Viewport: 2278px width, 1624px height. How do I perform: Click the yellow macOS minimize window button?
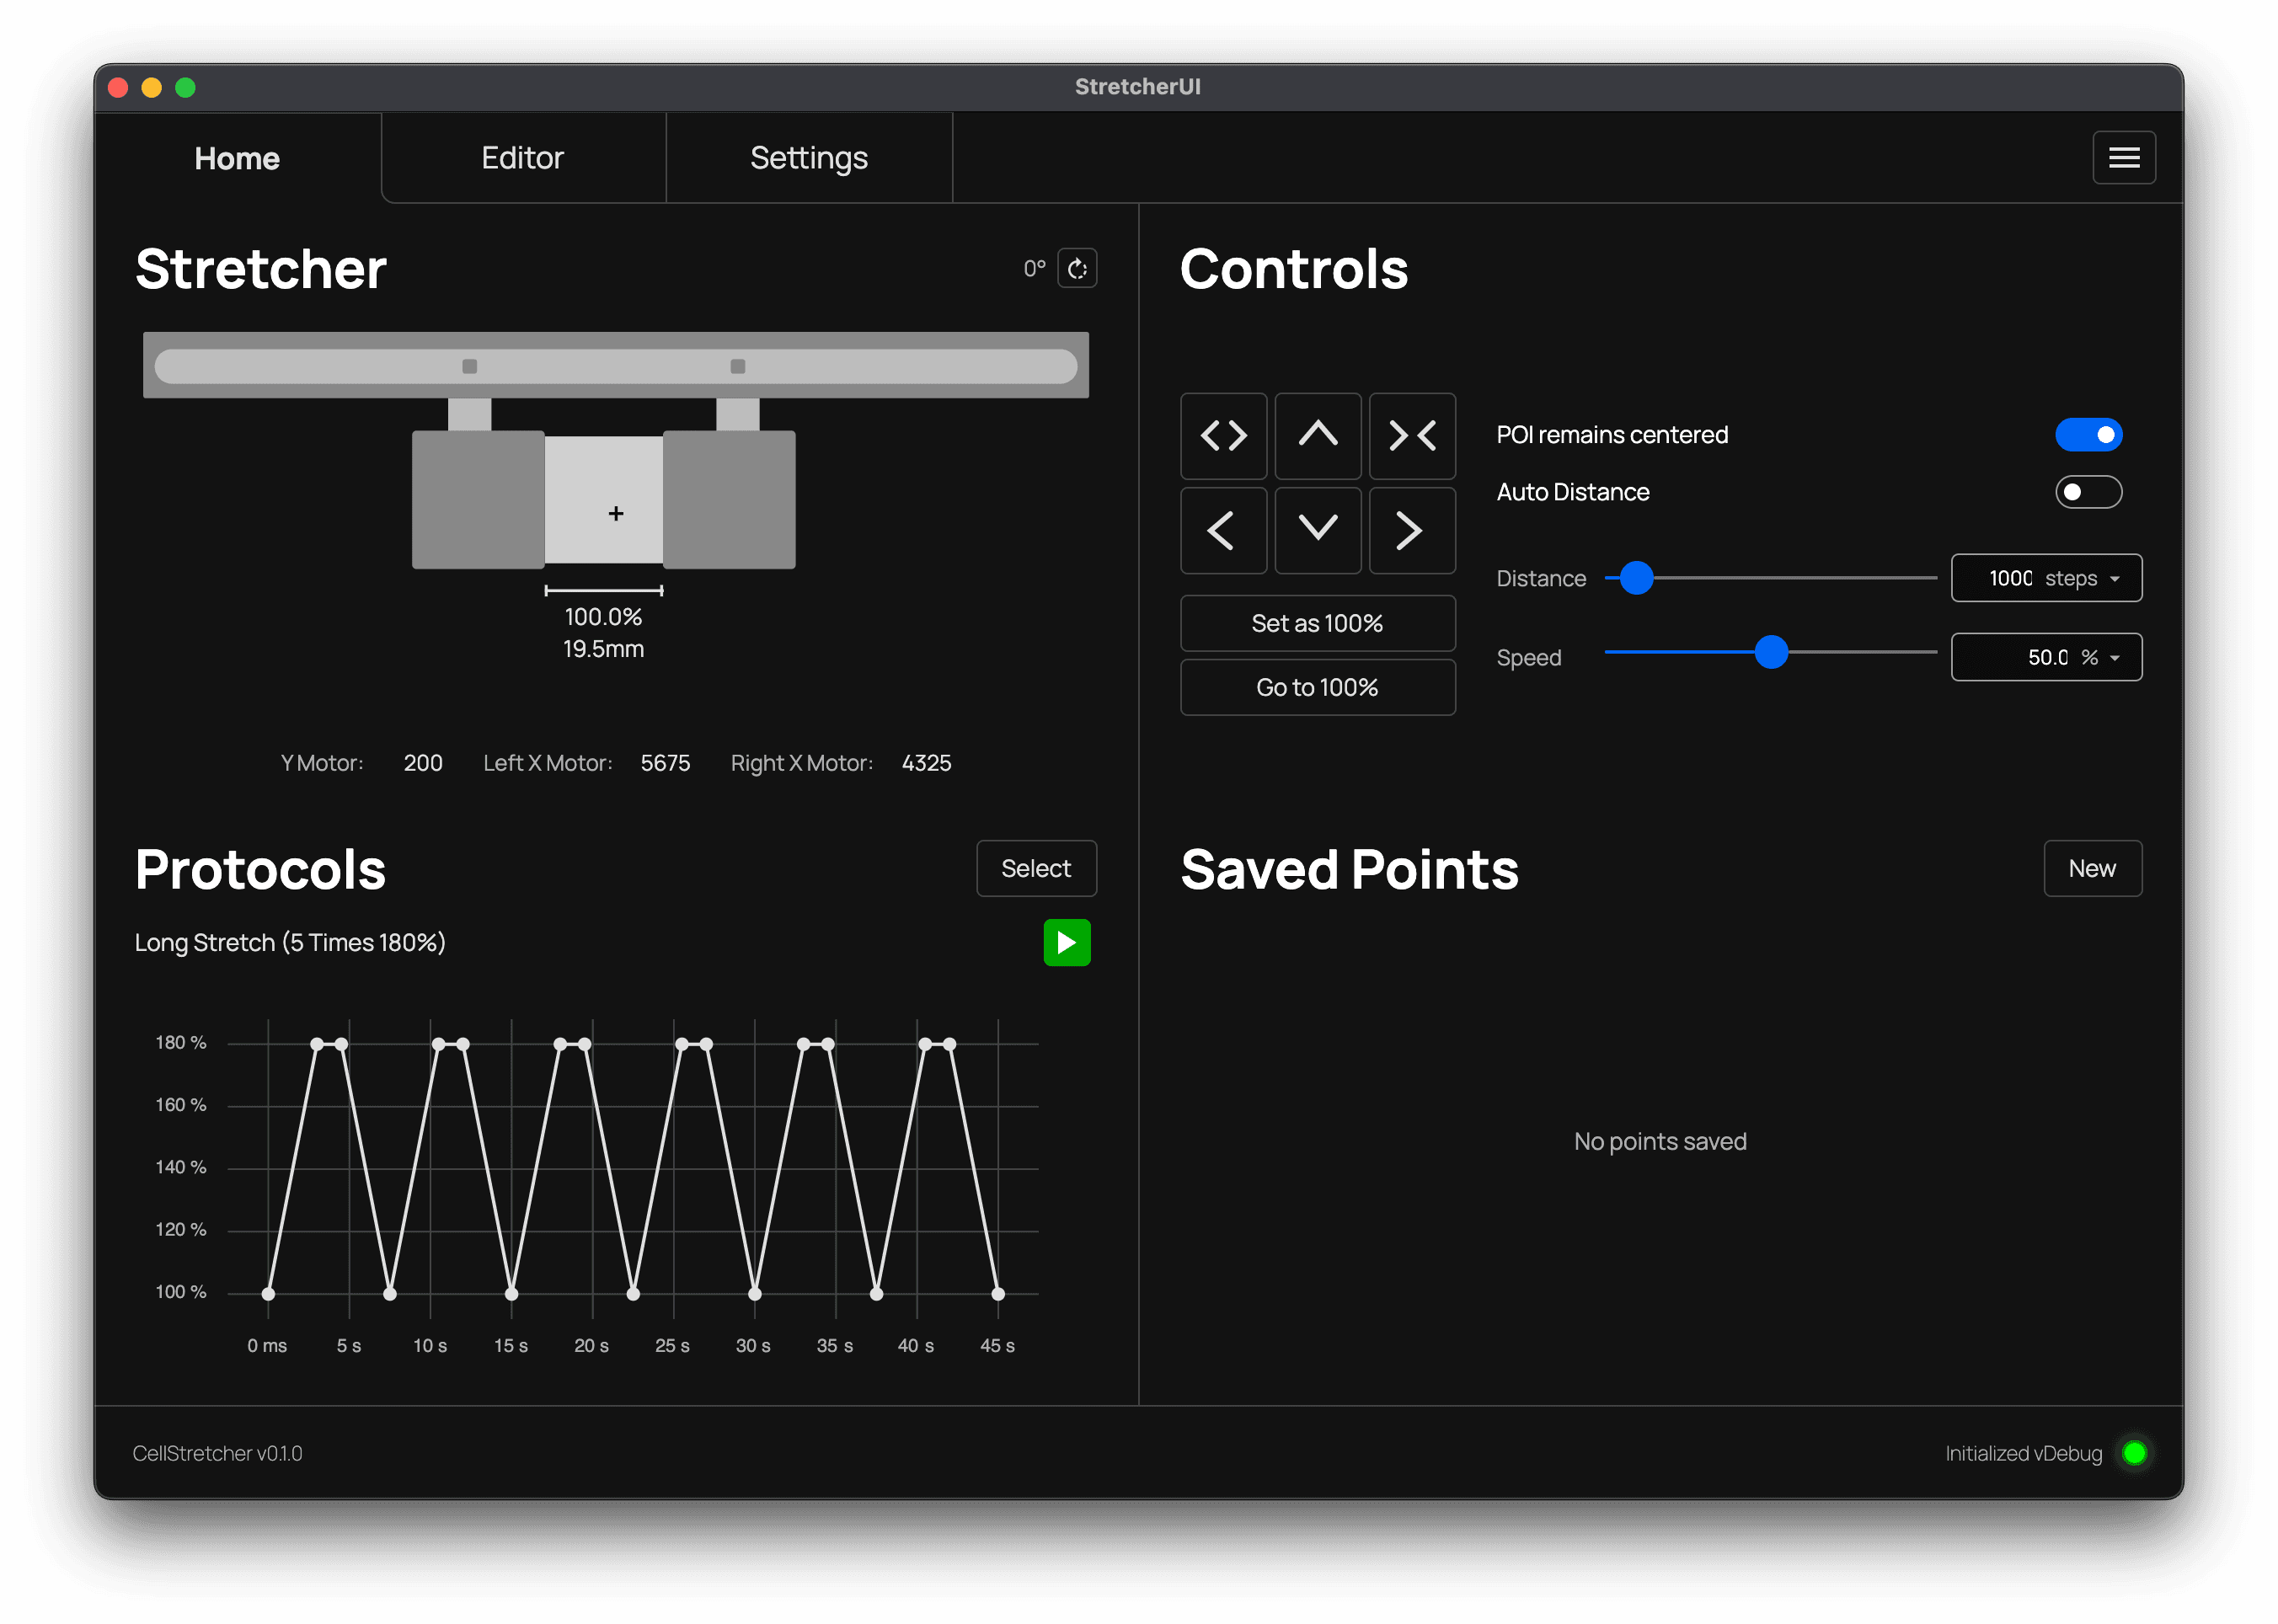click(151, 87)
